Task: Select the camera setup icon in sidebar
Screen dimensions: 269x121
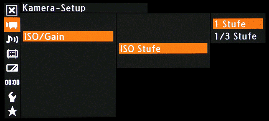Action: 11,25
